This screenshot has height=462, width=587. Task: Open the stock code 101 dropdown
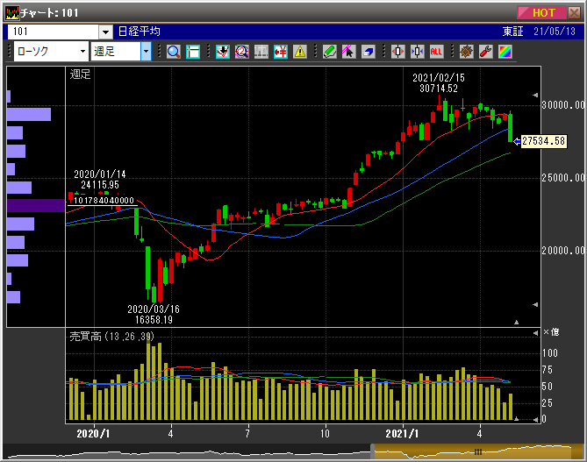click(105, 32)
